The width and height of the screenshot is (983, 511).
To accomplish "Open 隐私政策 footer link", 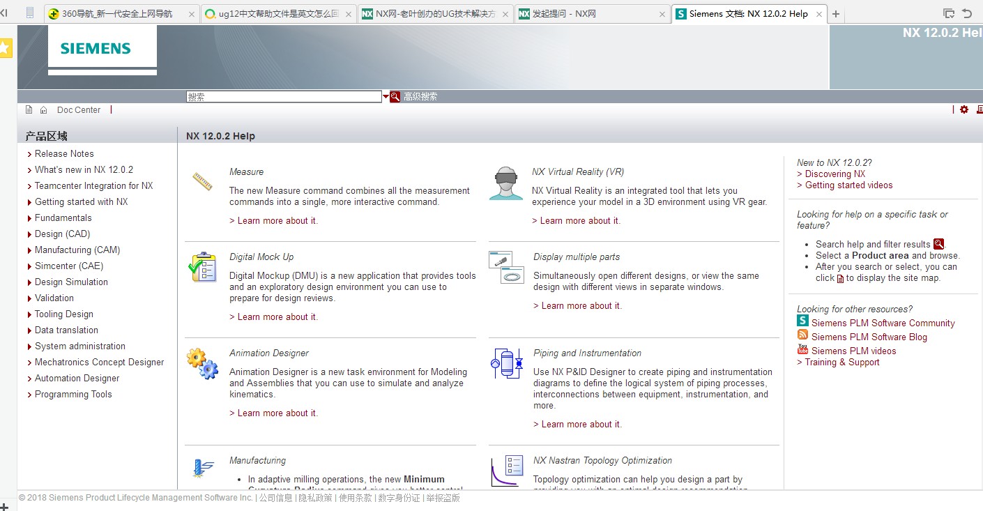I will pos(316,498).
